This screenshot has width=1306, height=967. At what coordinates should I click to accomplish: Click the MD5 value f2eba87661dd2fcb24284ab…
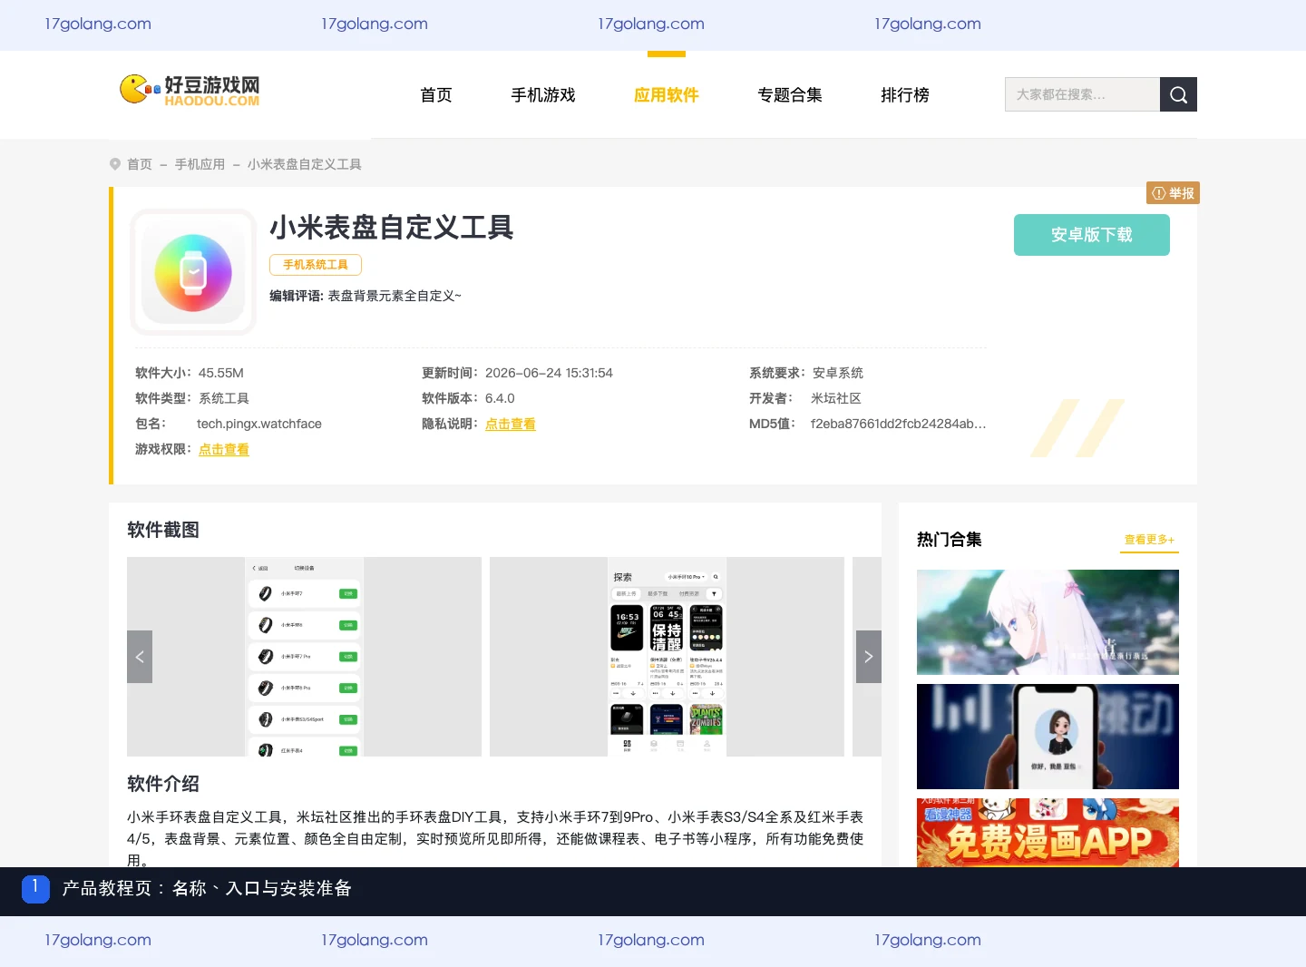[898, 424]
